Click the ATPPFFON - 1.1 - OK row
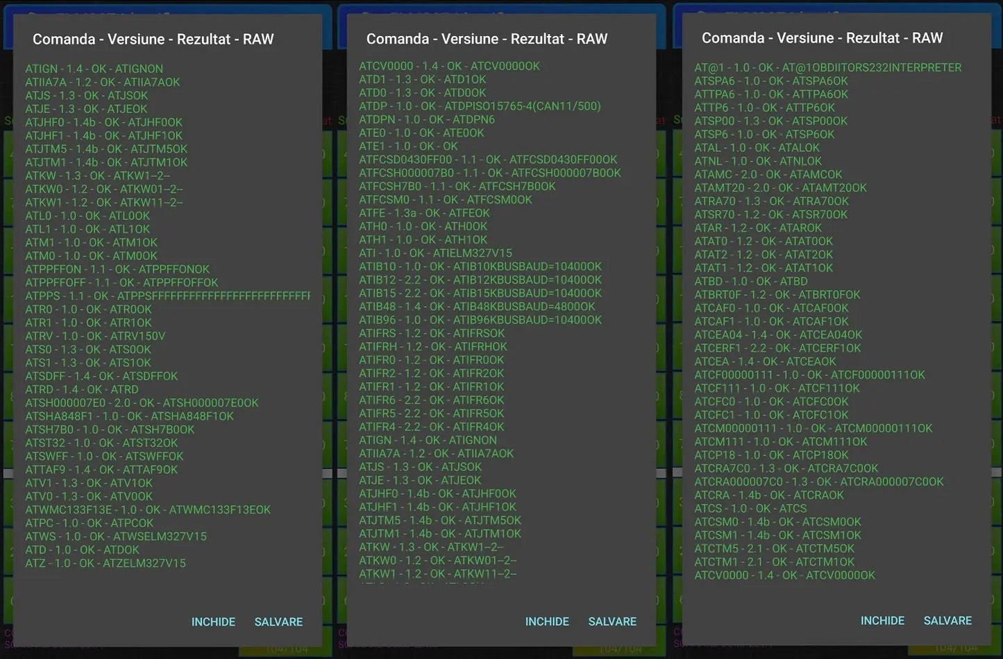The height and width of the screenshot is (659, 1003). [x=117, y=269]
